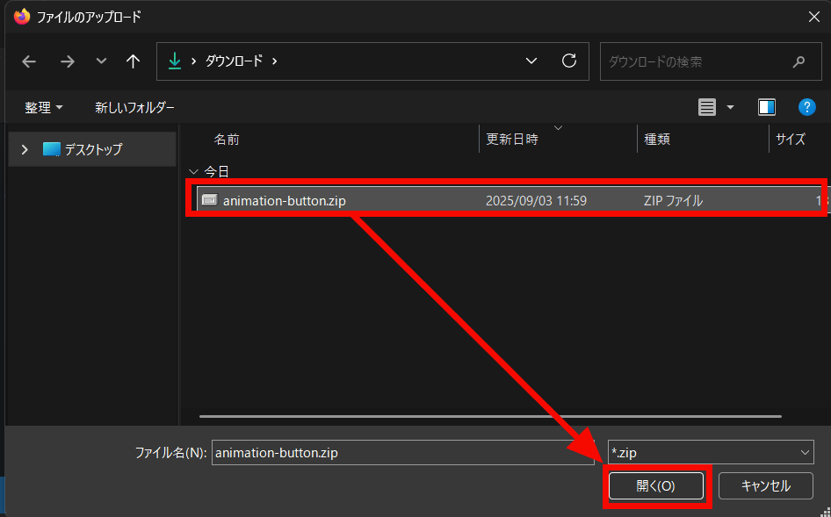Click the zip file's archive icon
This screenshot has width=831, height=517.
(210, 200)
